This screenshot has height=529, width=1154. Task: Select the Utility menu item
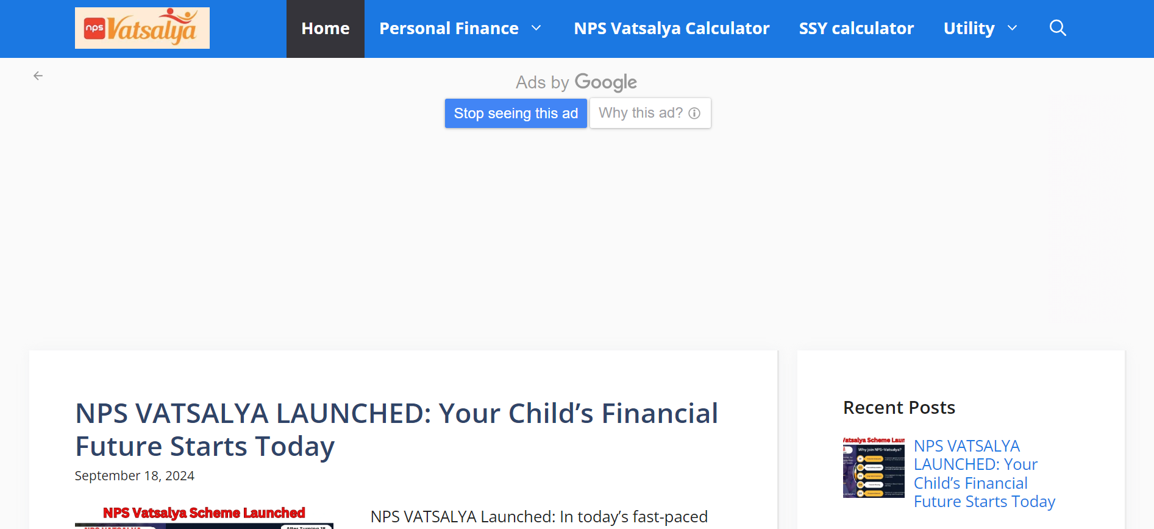[969, 27]
